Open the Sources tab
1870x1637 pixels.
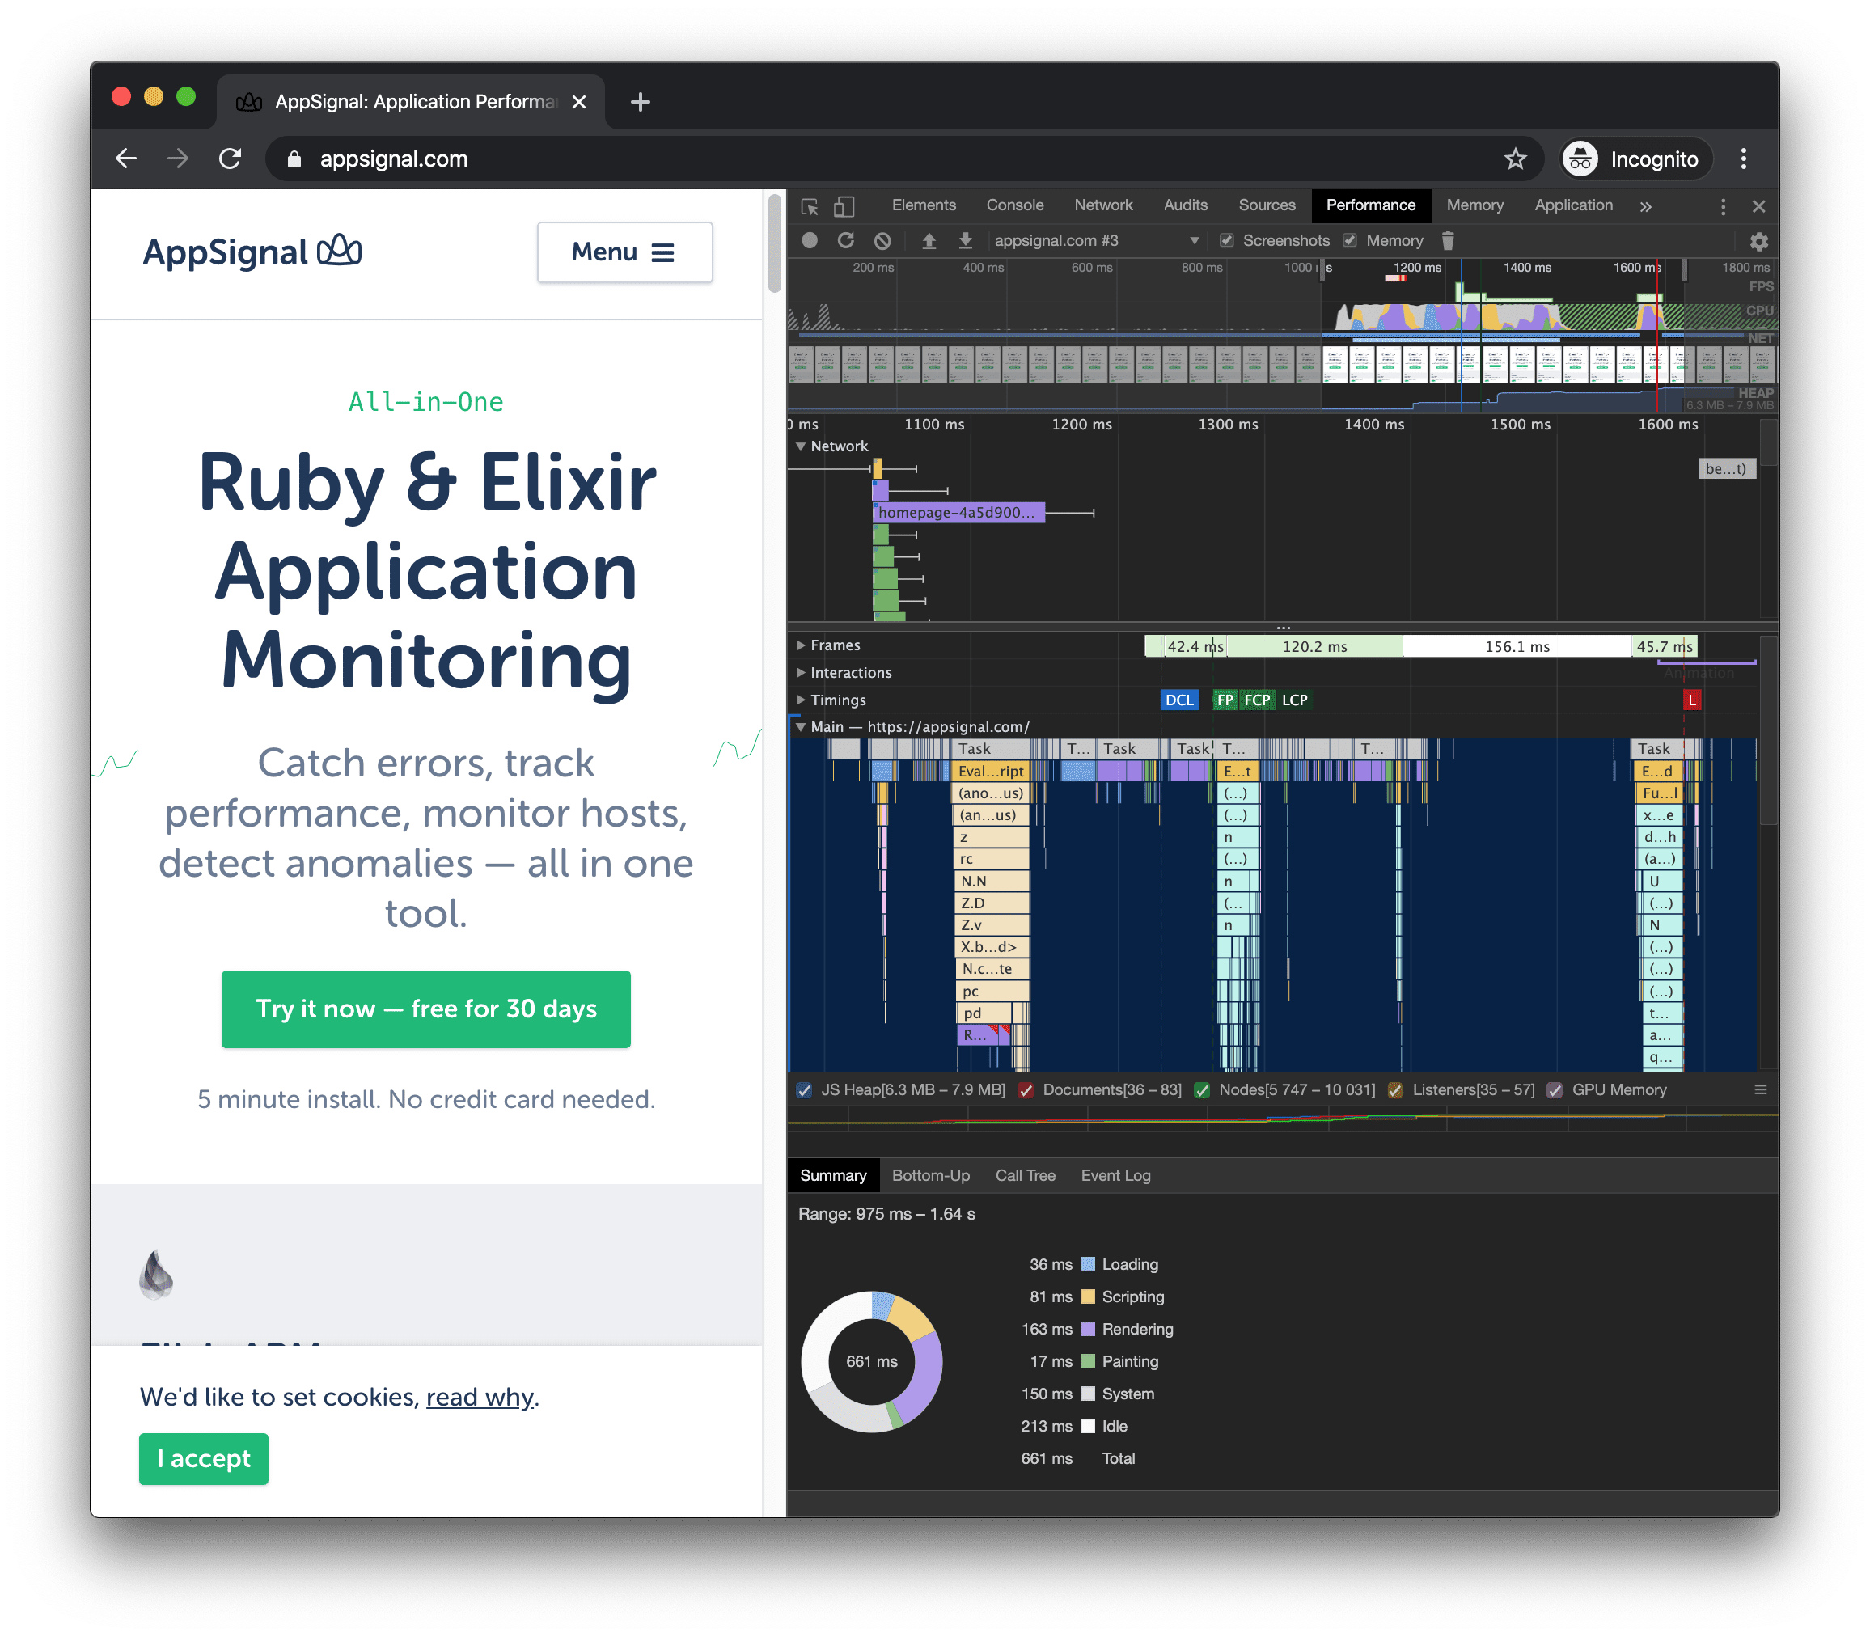click(x=1266, y=205)
